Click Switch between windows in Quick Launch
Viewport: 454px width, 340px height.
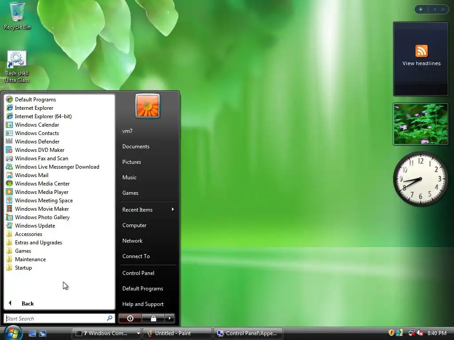tap(43, 333)
